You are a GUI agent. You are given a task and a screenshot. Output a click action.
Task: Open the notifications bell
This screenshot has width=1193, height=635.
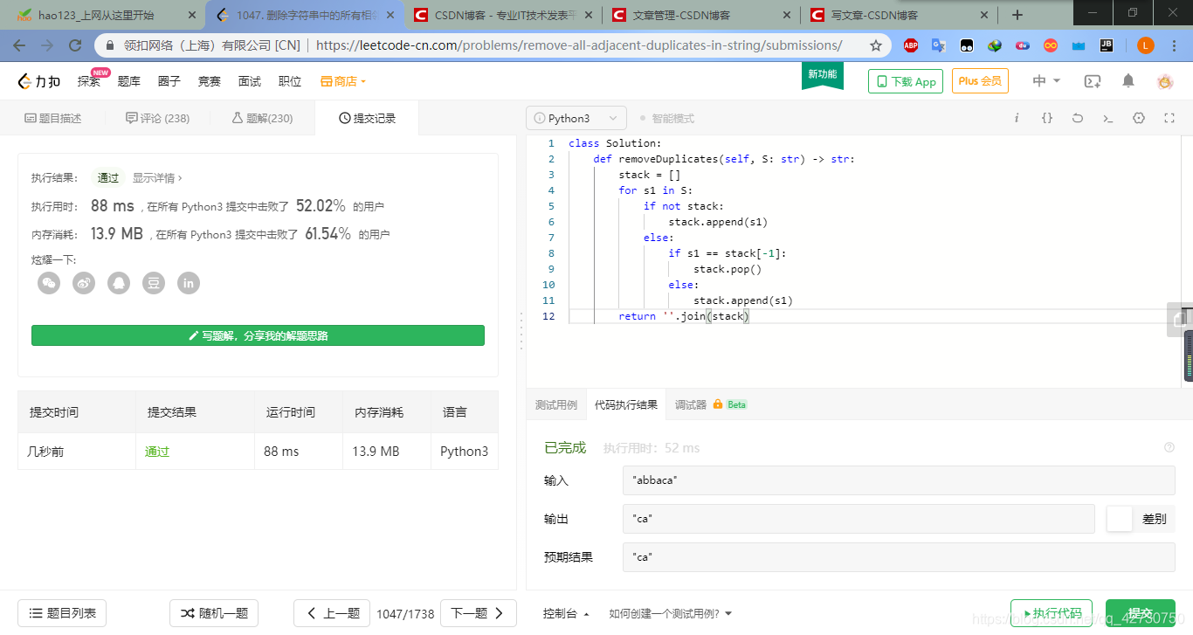coord(1128,81)
